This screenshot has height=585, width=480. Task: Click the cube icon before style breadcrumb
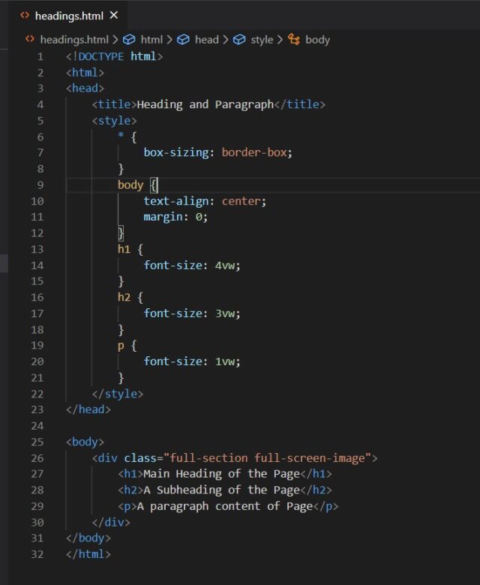click(x=239, y=40)
